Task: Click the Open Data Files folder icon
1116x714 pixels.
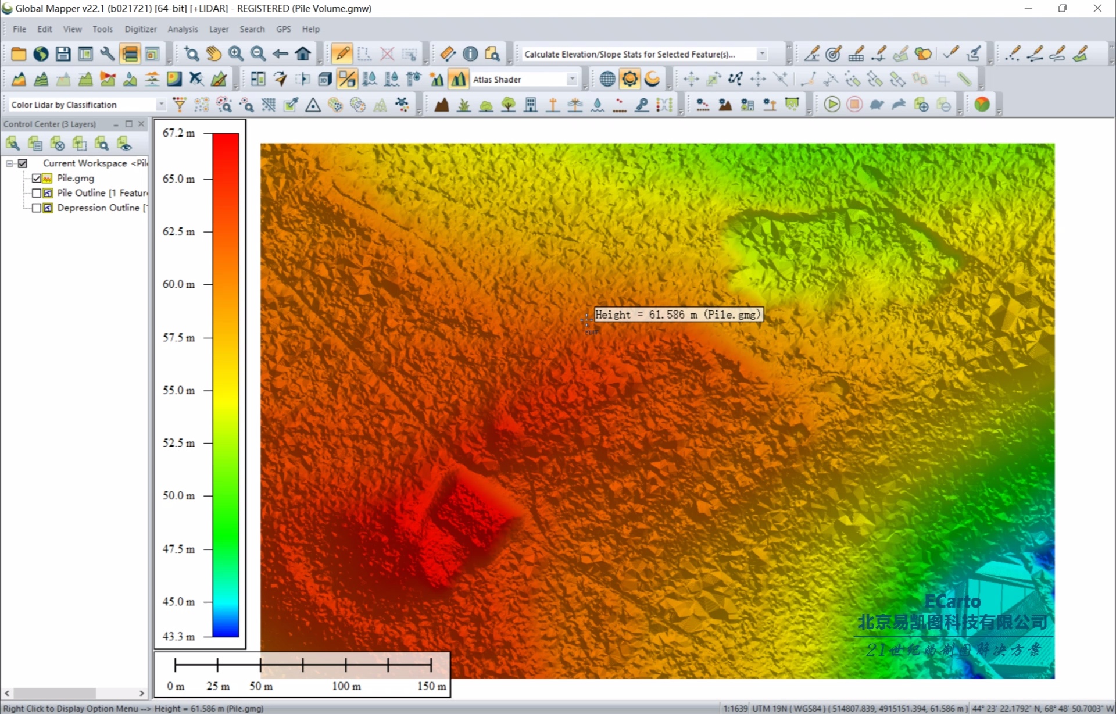Action: pyautogui.click(x=19, y=54)
